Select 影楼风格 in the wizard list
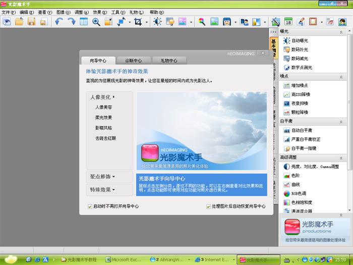The height and width of the screenshot is (265, 353). pyautogui.click(x=103, y=128)
